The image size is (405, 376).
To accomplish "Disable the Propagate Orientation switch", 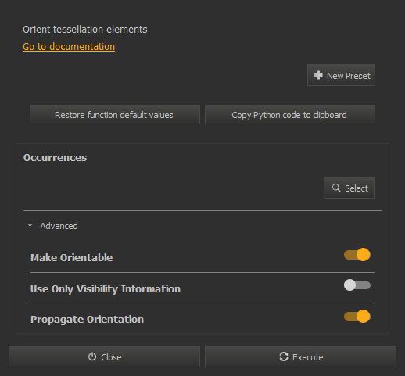I will click(x=357, y=317).
